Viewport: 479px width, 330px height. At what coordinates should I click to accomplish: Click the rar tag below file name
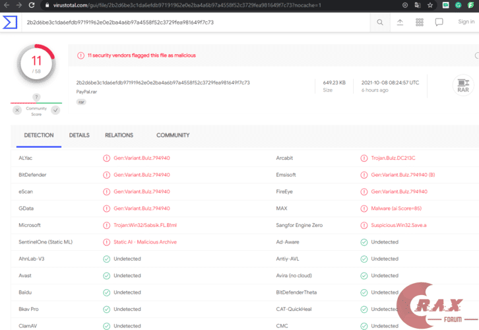(x=81, y=102)
